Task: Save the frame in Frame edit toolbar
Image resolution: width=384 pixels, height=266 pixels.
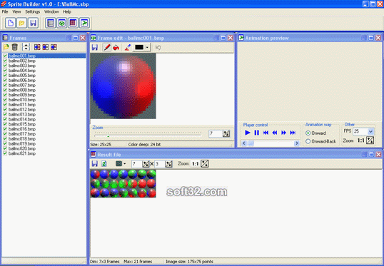Action: [95, 47]
